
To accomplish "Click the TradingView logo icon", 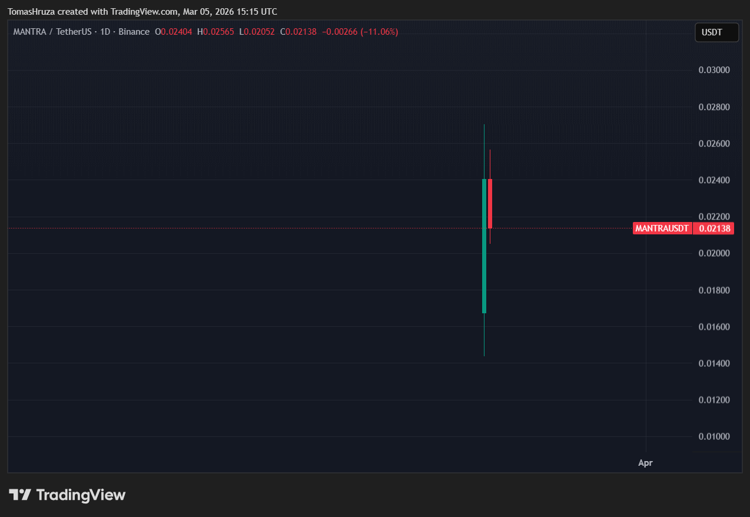I will (x=19, y=495).
